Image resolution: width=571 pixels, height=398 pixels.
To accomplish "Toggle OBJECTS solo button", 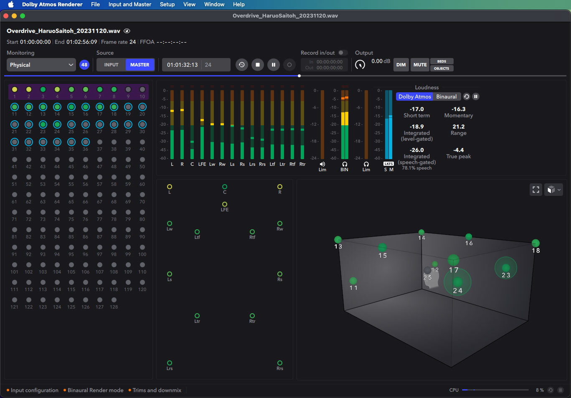I will tap(442, 68).
